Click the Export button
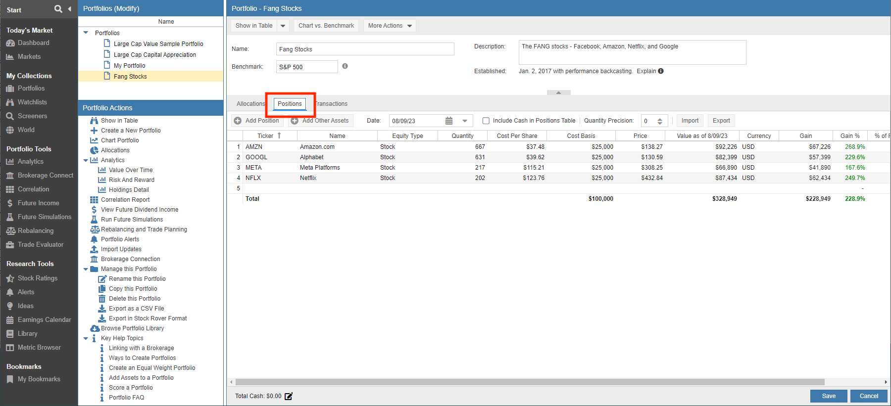Screen dimensions: 891x406 721,121
